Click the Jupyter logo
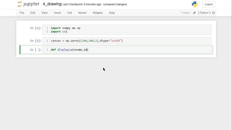 tap(28, 4)
